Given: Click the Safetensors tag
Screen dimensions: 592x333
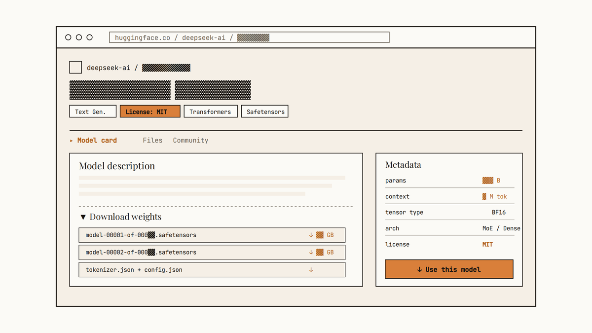Looking at the screenshot, I should point(265,111).
